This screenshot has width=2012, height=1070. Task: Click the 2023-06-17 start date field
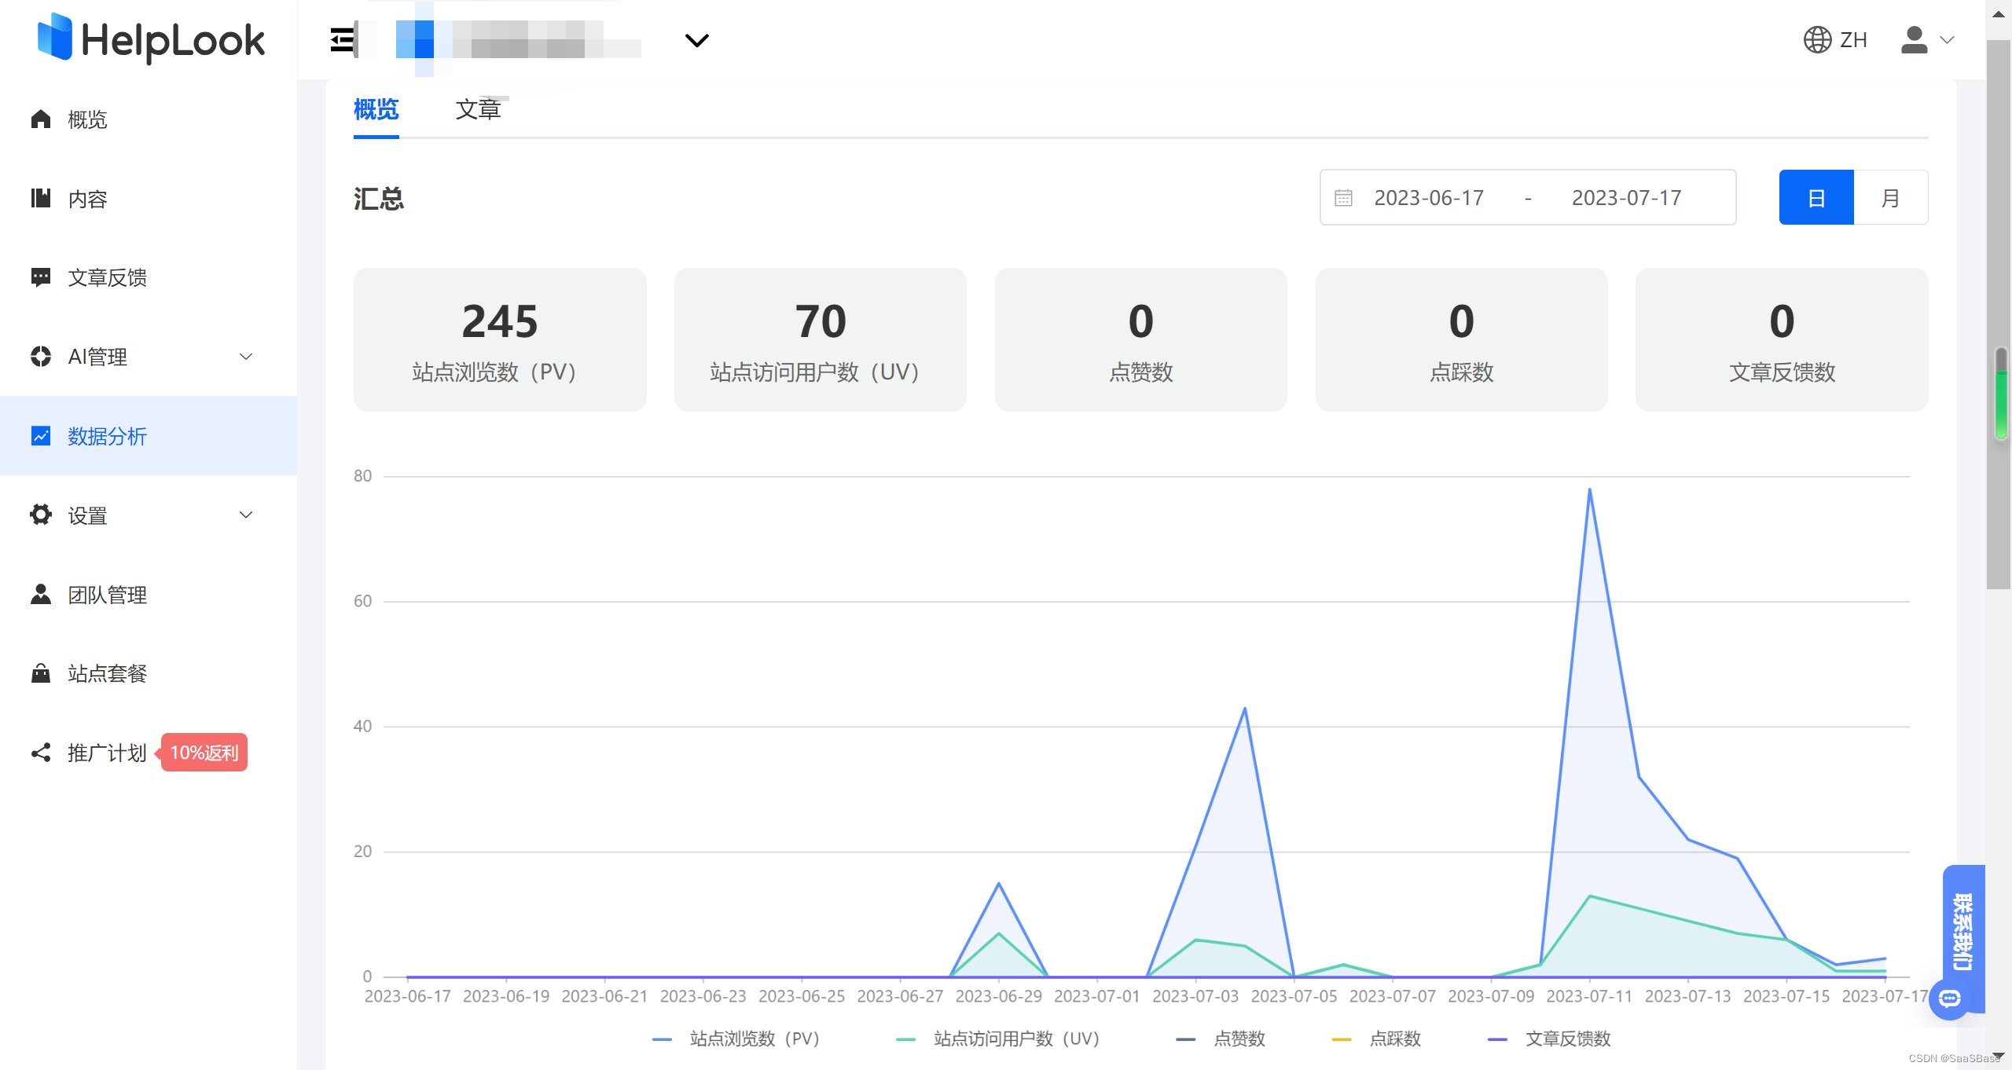coord(1428,198)
